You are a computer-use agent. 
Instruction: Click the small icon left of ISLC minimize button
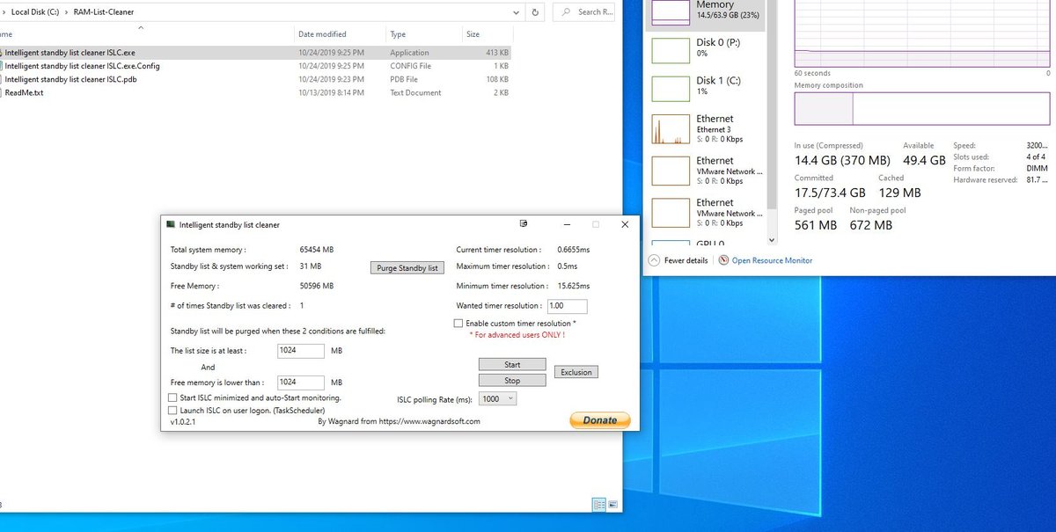(523, 223)
